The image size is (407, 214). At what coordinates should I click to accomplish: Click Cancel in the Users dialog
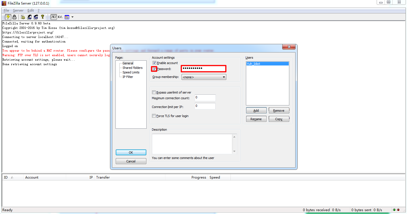tap(131, 161)
